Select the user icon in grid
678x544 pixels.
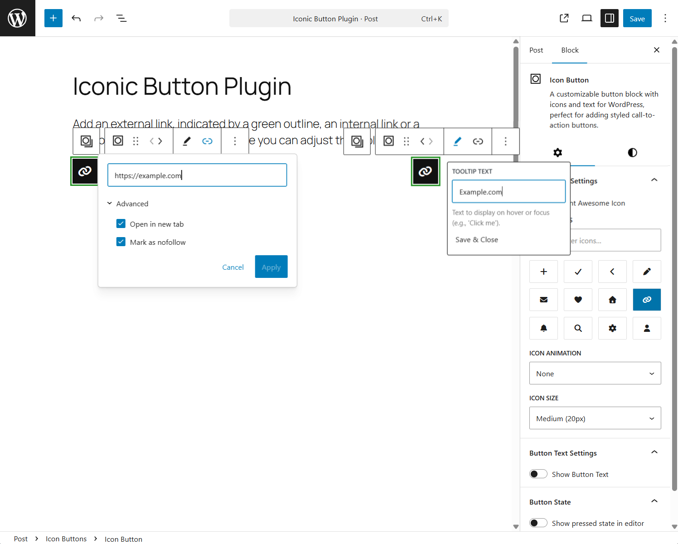pyautogui.click(x=647, y=328)
